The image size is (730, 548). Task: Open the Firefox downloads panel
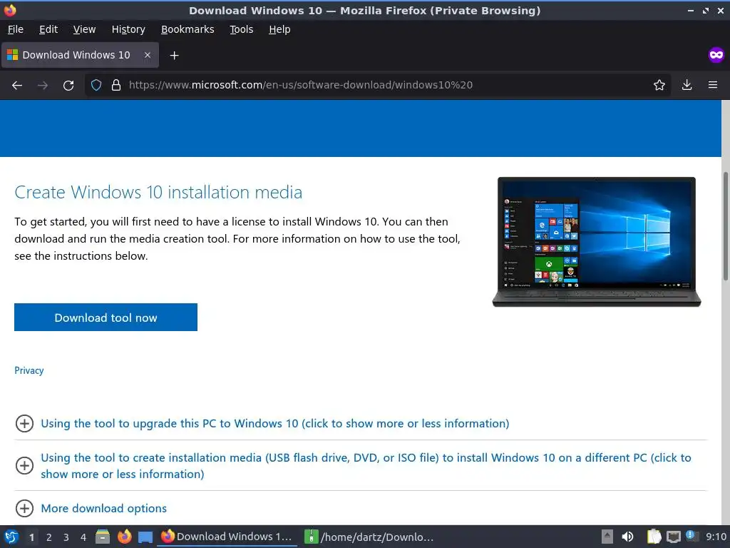pyautogui.click(x=687, y=85)
